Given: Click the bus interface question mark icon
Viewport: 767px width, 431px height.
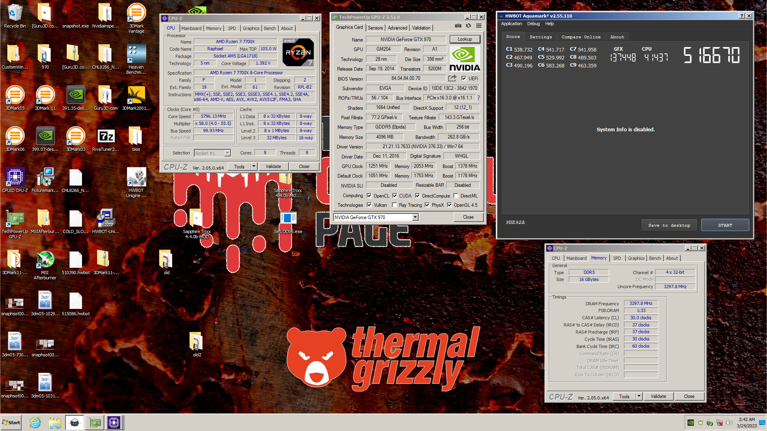Looking at the screenshot, I should pyautogui.click(x=478, y=98).
